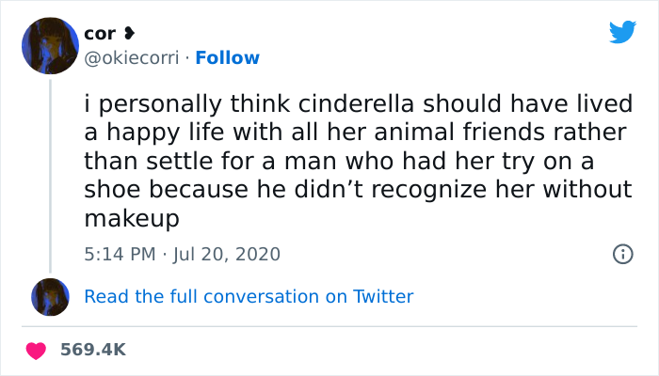Click the display name "cor"
The width and height of the screenshot is (659, 376).
click(x=99, y=34)
